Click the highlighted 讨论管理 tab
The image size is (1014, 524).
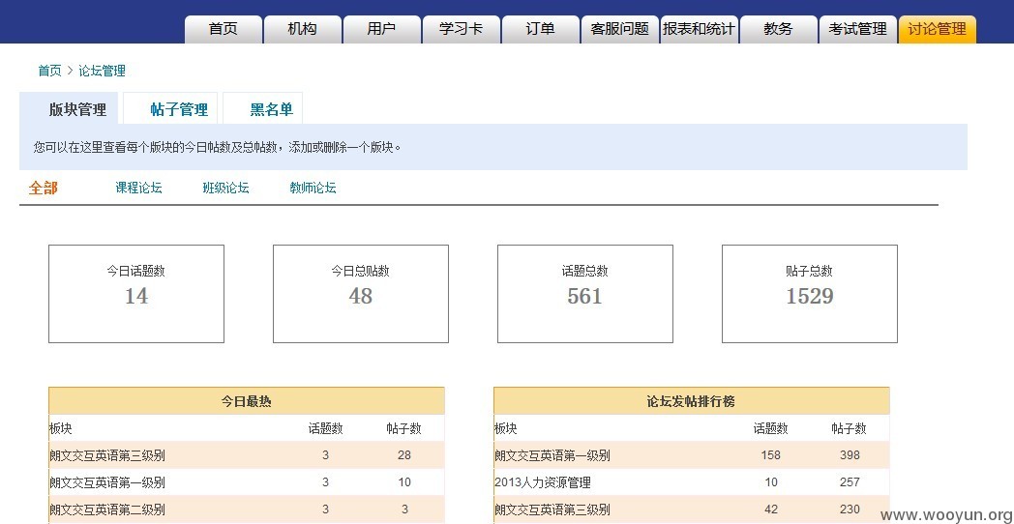click(937, 29)
